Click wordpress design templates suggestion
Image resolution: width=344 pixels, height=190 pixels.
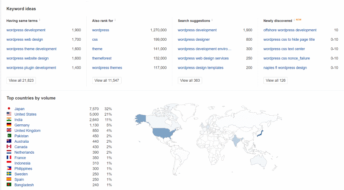coord(201,68)
